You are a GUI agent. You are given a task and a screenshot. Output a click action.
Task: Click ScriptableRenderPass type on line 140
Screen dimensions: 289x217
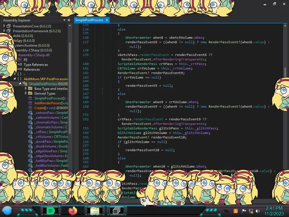coord(137,64)
